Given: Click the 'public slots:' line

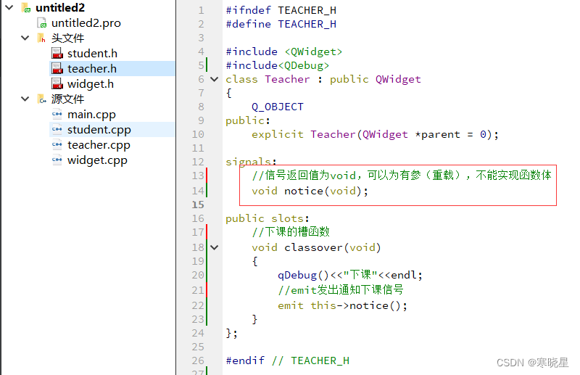Looking at the screenshot, I should click(268, 218).
